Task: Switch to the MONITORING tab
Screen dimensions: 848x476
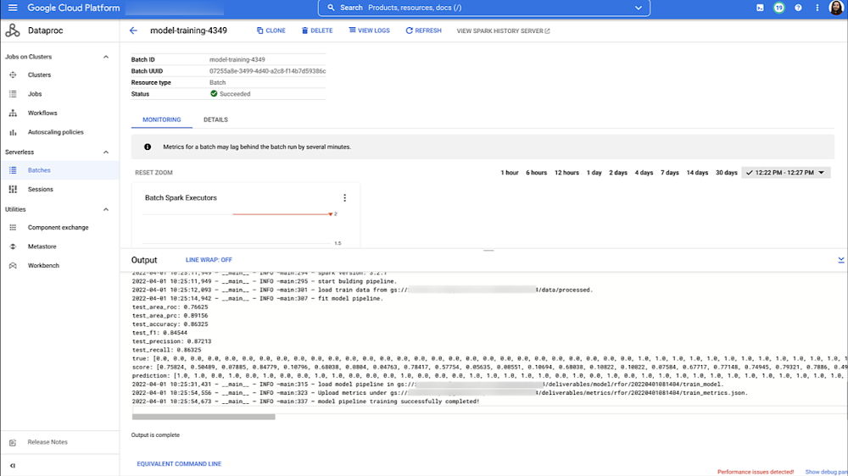Action: (x=162, y=120)
